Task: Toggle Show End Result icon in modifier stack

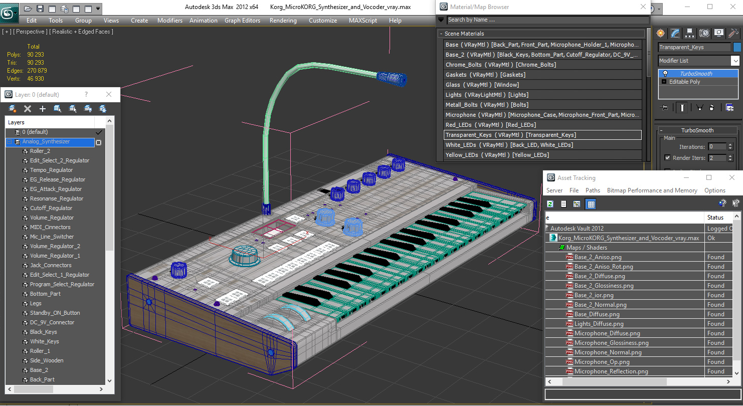Action: point(682,107)
